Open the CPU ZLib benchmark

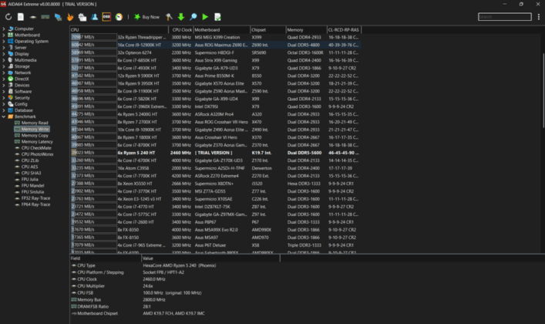[x=30, y=160]
